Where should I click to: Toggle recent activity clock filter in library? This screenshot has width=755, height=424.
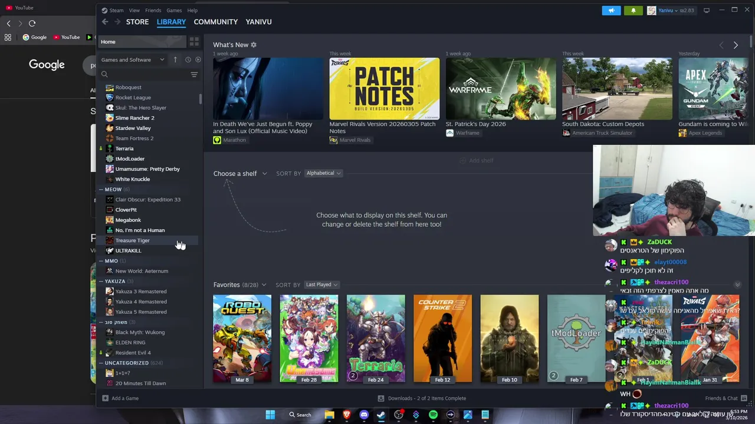click(x=188, y=59)
